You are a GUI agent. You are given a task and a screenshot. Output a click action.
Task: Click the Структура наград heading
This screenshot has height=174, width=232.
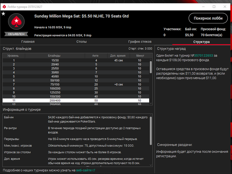pos(171,49)
